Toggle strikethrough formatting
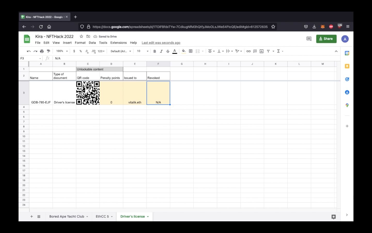 (168, 51)
